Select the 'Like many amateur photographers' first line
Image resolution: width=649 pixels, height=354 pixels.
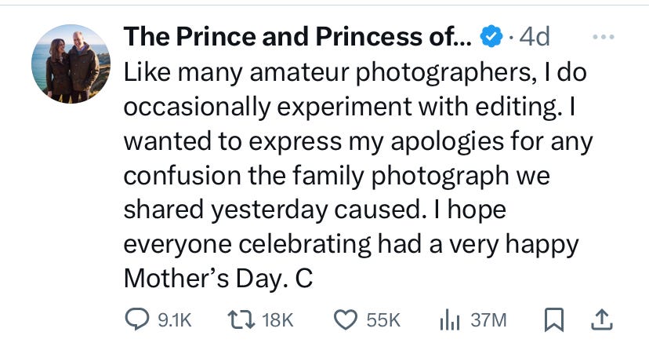click(x=355, y=73)
